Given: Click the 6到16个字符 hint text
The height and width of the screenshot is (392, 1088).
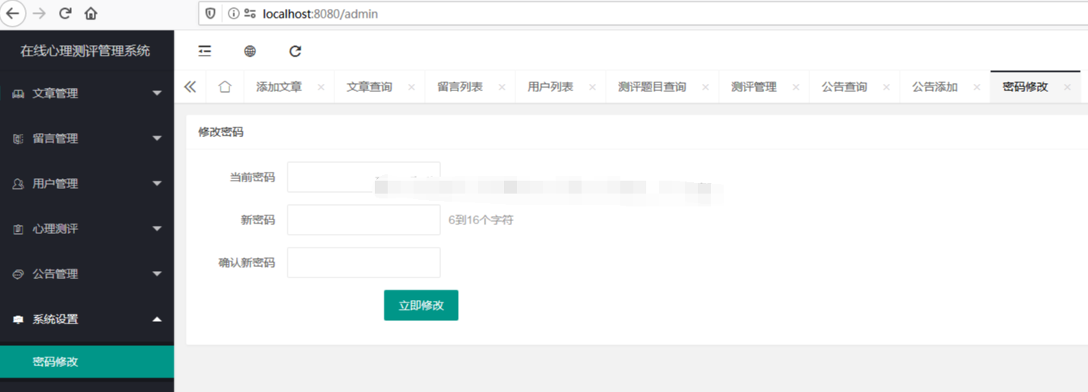Looking at the screenshot, I should click(481, 219).
